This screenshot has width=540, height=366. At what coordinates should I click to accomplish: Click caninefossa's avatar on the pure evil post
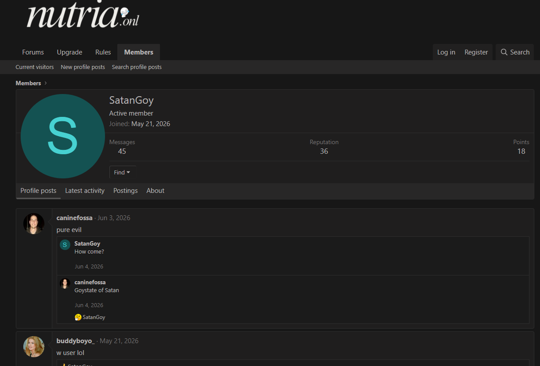34,224
